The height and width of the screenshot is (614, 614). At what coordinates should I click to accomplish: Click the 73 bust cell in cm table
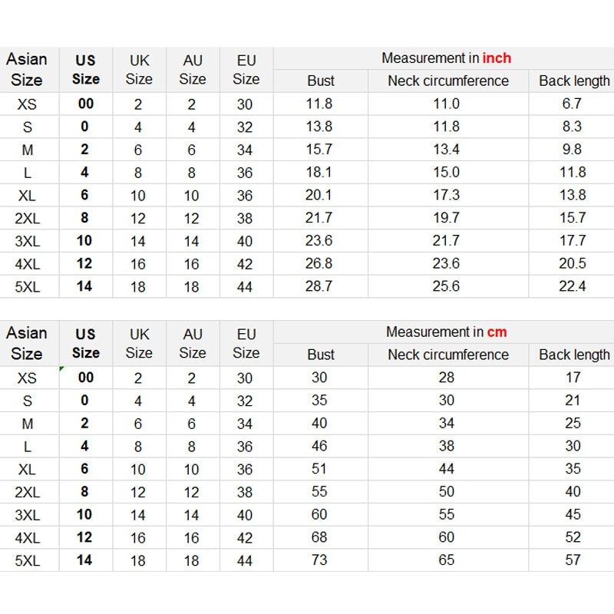(x=319, y=560)
